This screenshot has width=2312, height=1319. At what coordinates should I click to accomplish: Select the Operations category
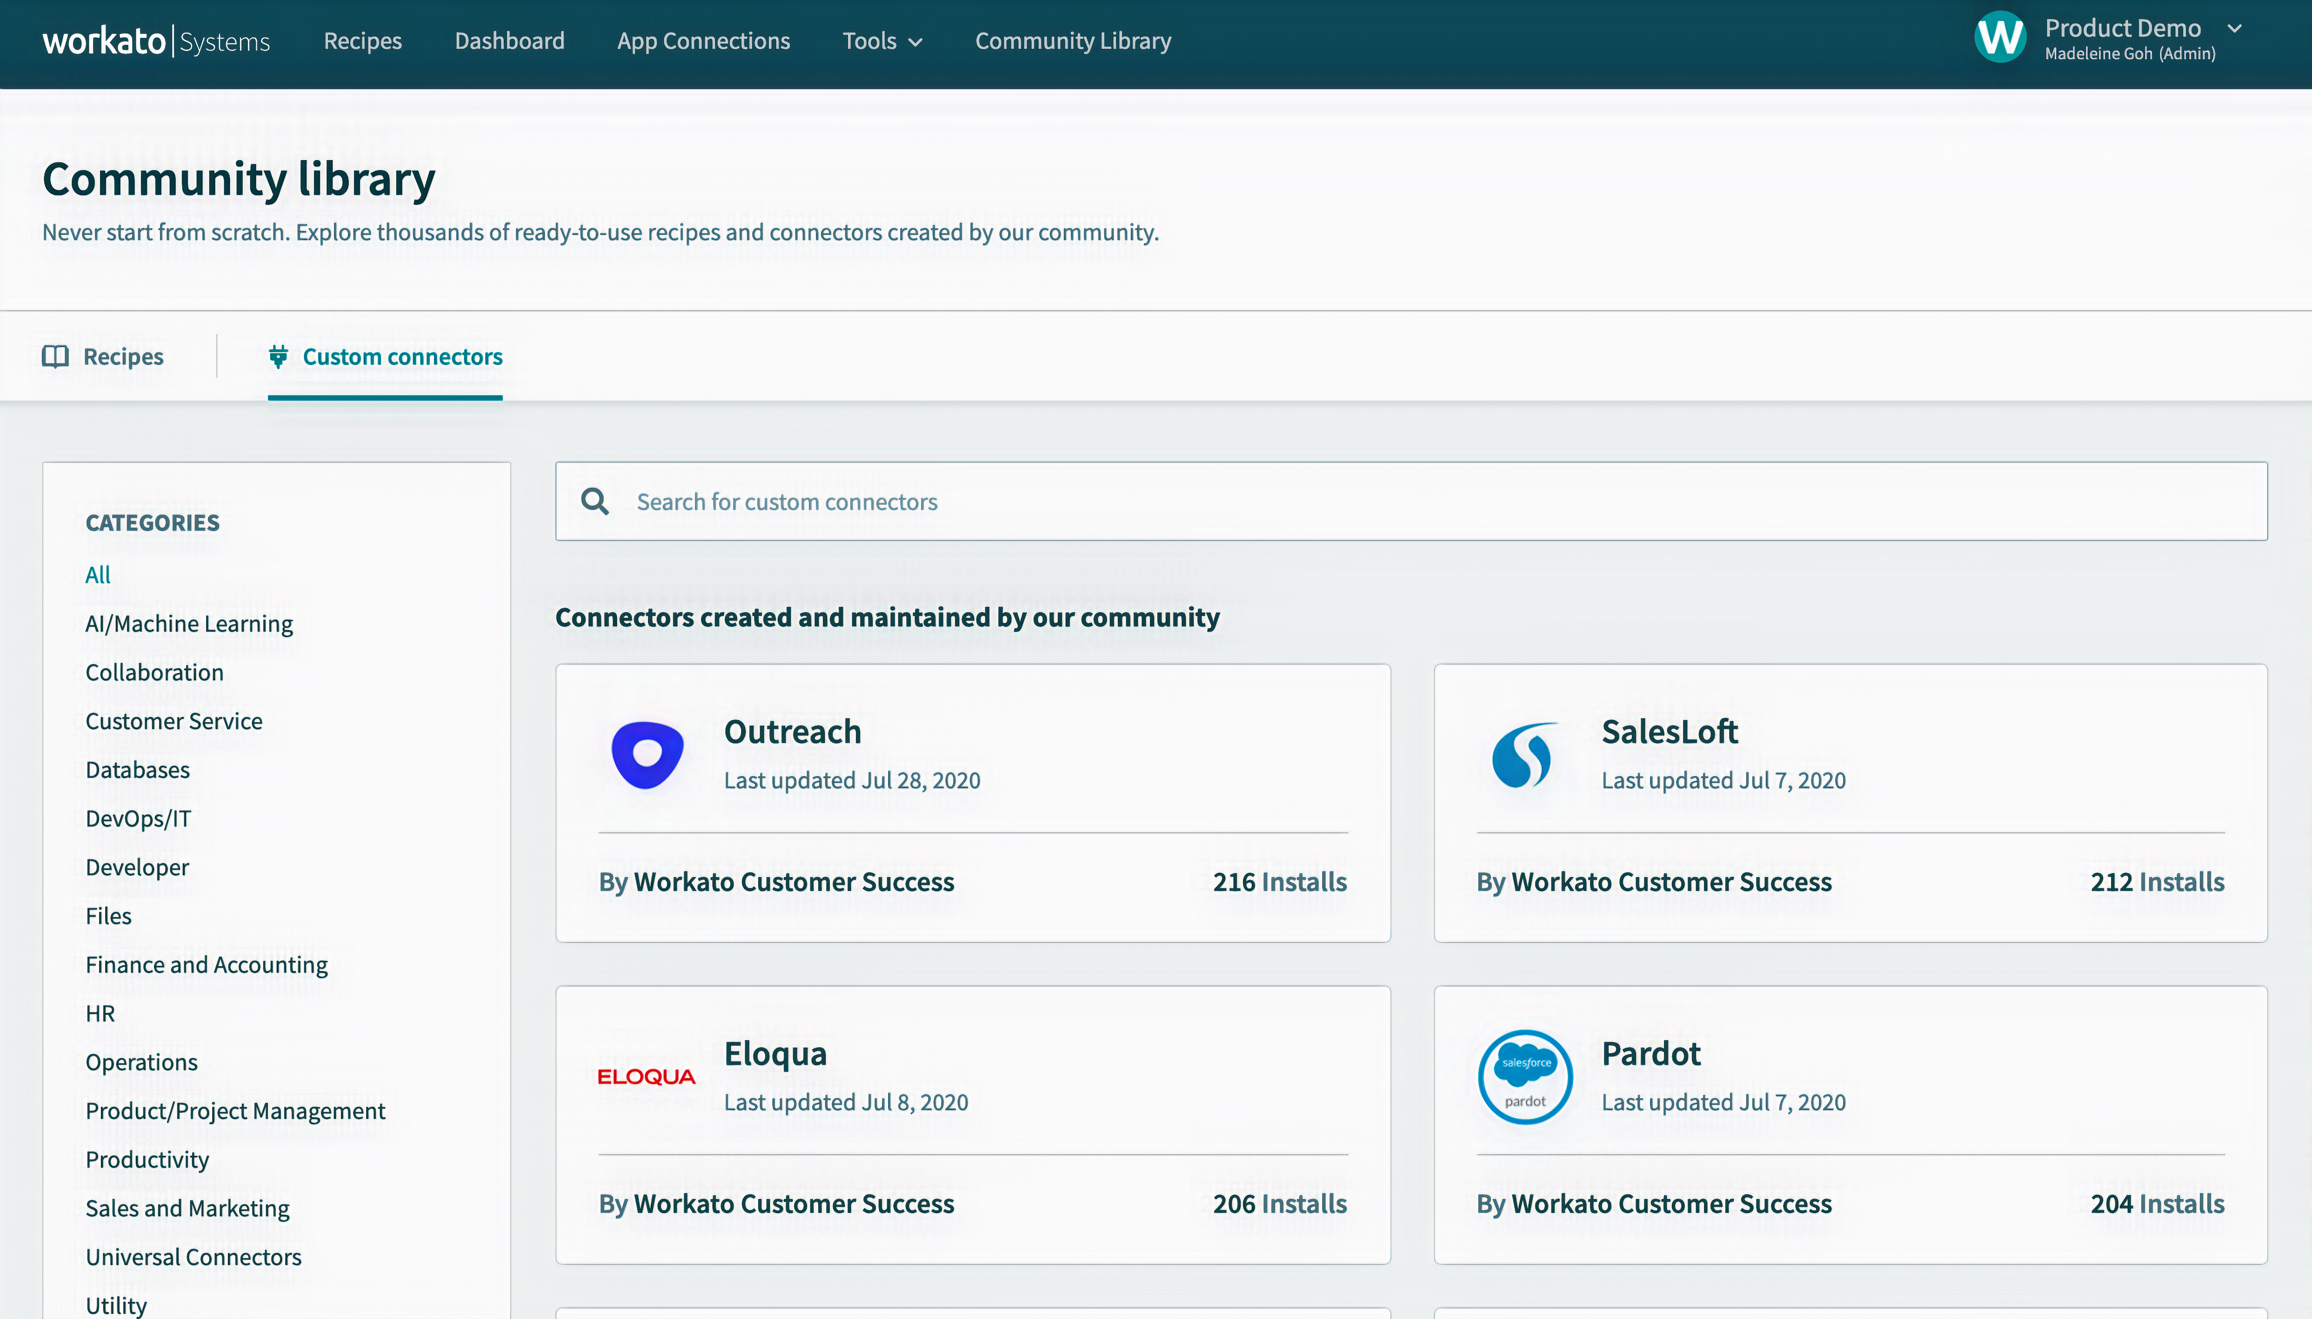coord(141,1062)
